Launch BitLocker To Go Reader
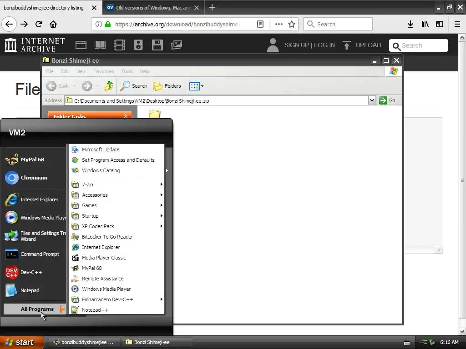Image resolution: width=466 pixels, height=349 pixels. point(116,237)
